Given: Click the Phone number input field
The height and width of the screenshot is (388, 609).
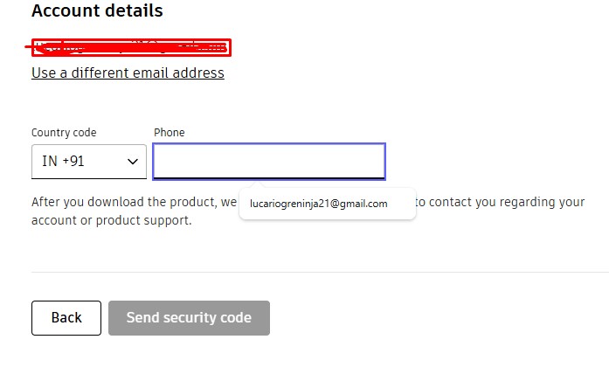Looking at the screenshot, I should (x=268, y=162).
